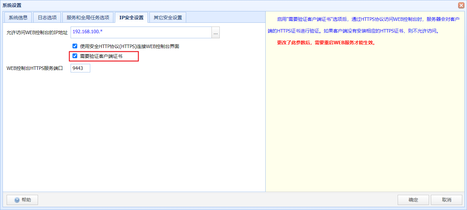Click the 取消 button
This screenshot has width=467, height=210.
(x=446, y=200)
